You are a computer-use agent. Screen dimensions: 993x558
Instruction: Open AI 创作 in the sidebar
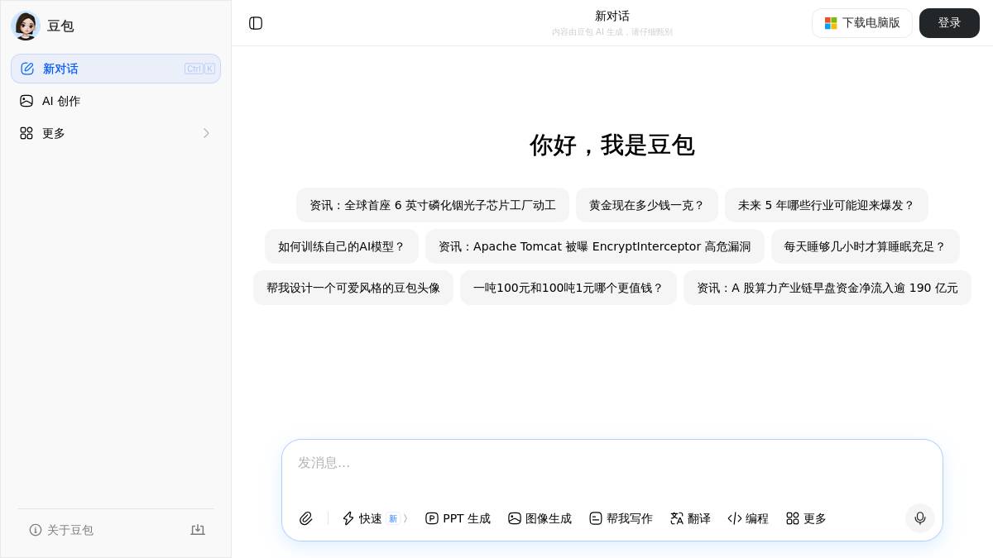pyautogui.click(x=116, y=101)
